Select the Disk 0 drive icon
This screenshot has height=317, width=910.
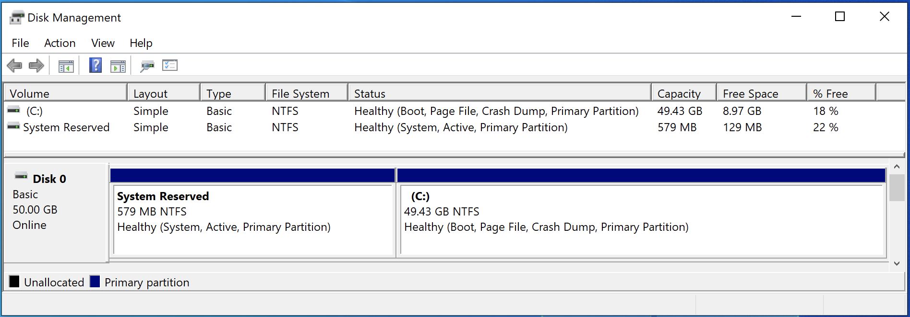point(21,177)
